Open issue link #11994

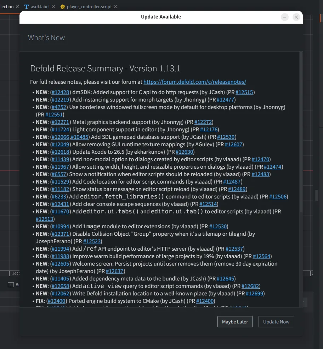[60, 249]
